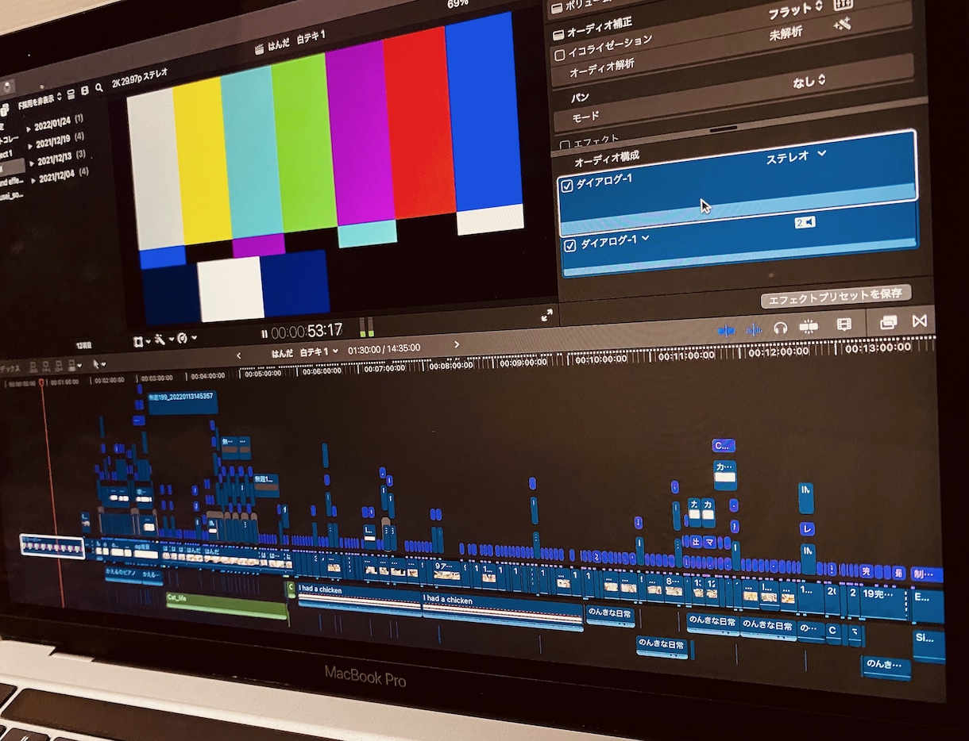This screenshot has width=969, height=741.
Task: Select the 19完 clip near timeline end
Action: (x=884, y=602)
